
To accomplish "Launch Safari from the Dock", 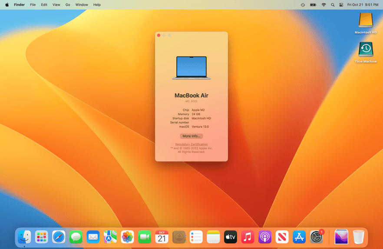I will [x=59, y=237].
